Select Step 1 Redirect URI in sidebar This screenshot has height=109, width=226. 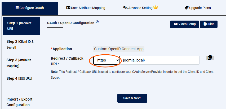click(21, 26)
